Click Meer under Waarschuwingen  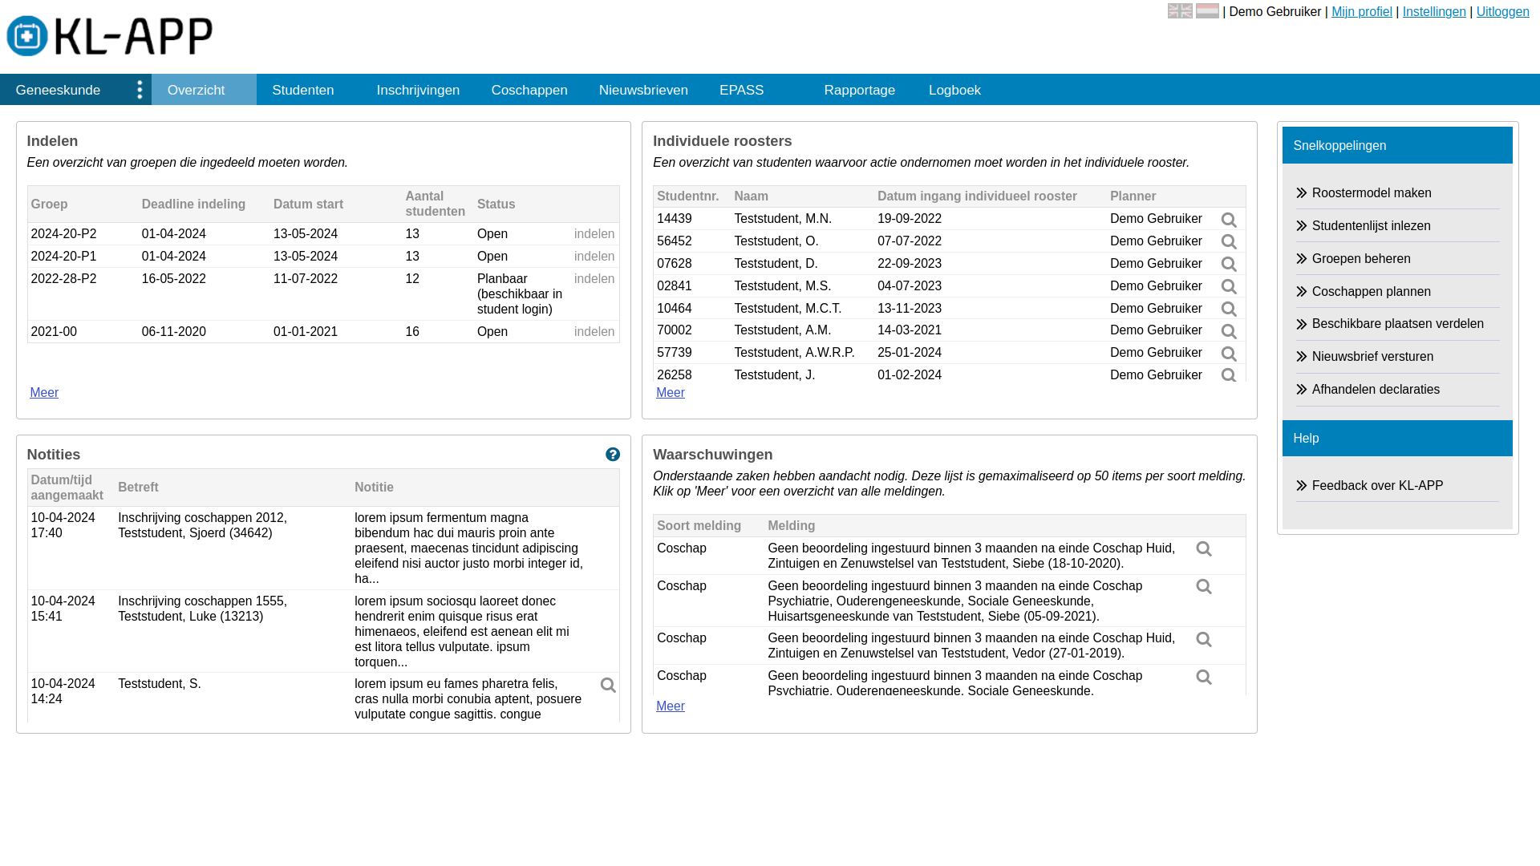click(671, 706)
